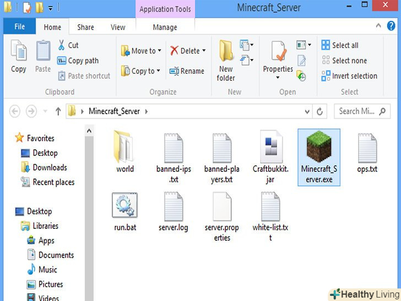Click the Properties checkmark icon
Viewport: 401px width, 301px height.
(x=278, y=51)
